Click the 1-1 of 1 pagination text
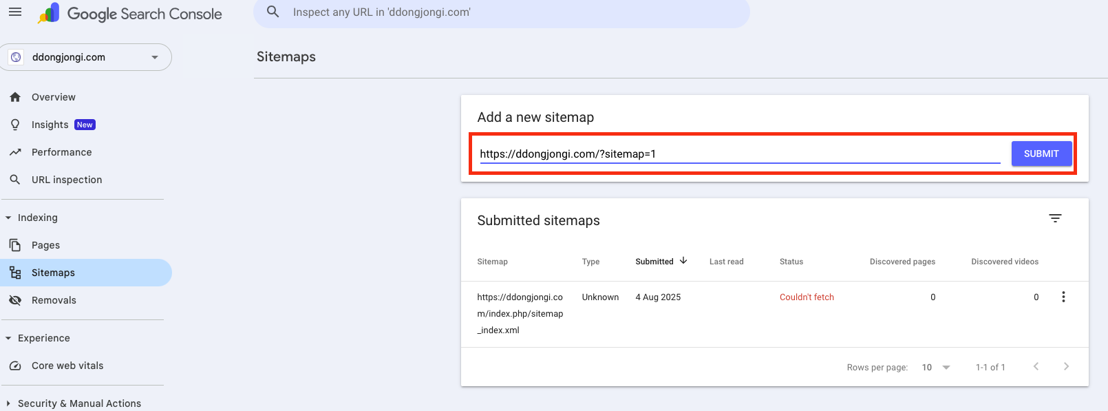1108x411 pixels. pos(990,367)
